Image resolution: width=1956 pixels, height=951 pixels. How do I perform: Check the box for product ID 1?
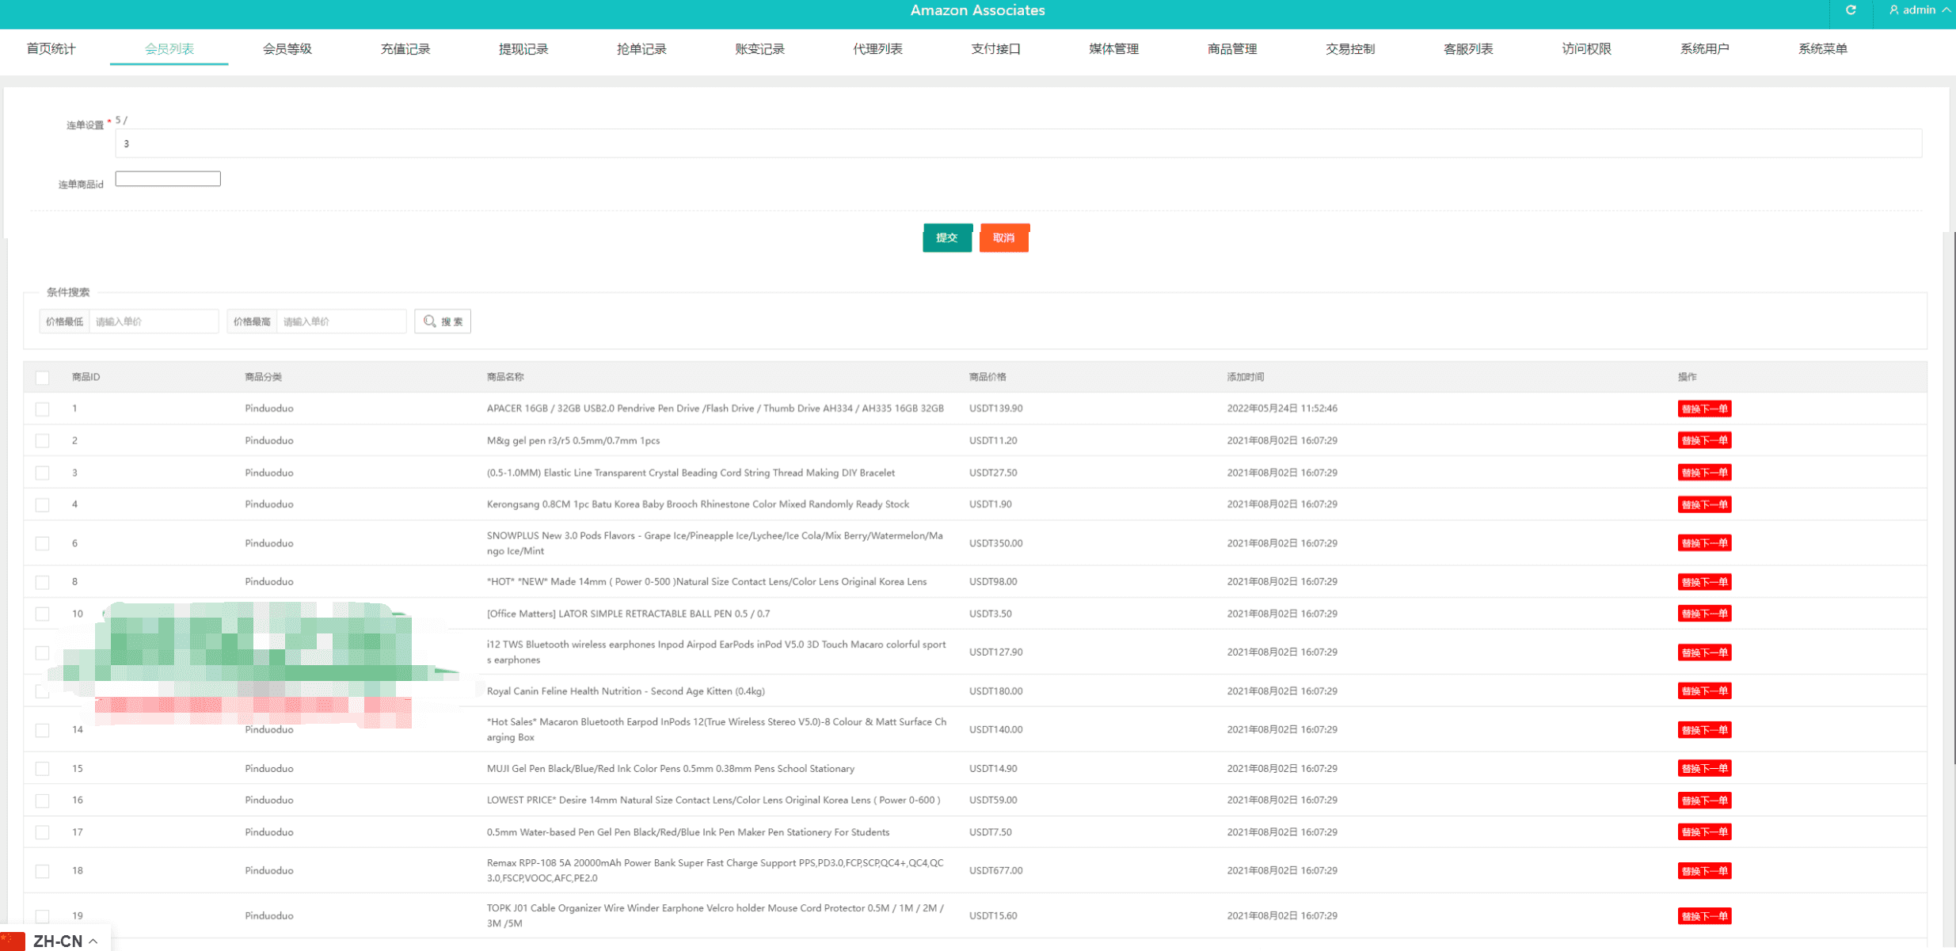pos(43,409)
